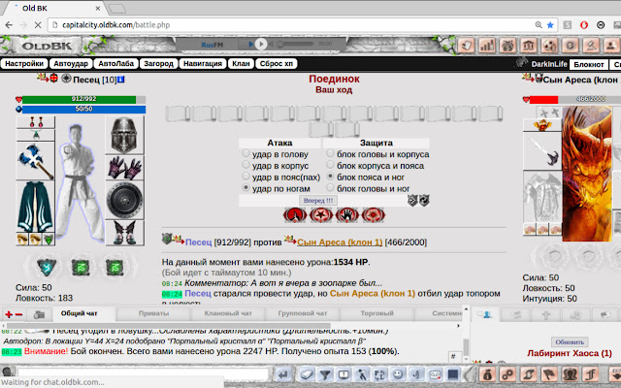Viewport: 621px width, 388px height.
Task: Open the Настройки menu
Action: coord(24,64)
